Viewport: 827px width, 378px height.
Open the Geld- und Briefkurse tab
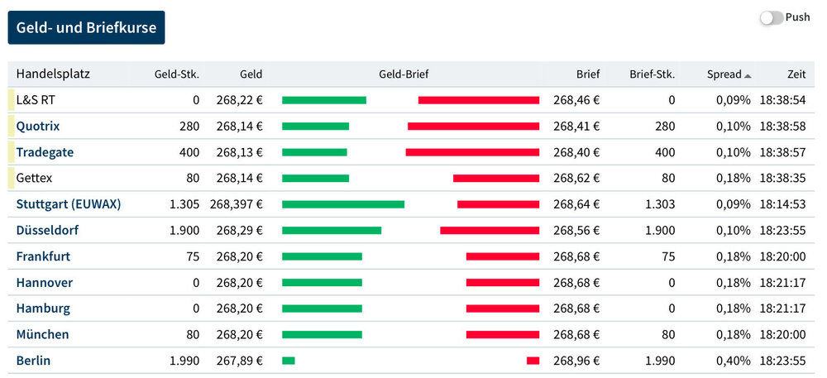click(x=86, y=27)
